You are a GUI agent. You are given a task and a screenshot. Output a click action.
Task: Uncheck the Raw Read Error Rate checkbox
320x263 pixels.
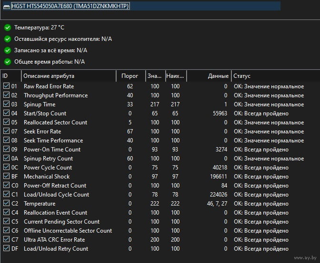pyautogui.click(x=6, y=86)
